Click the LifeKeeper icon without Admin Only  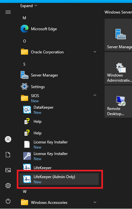click(27, 167)
